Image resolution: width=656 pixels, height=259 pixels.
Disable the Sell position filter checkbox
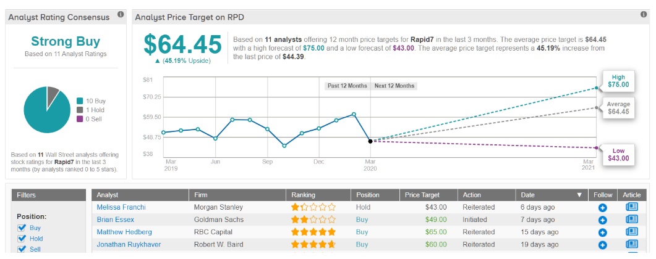tap(22, 249)
